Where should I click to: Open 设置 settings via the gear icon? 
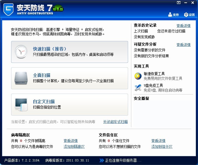click(186, 15)
